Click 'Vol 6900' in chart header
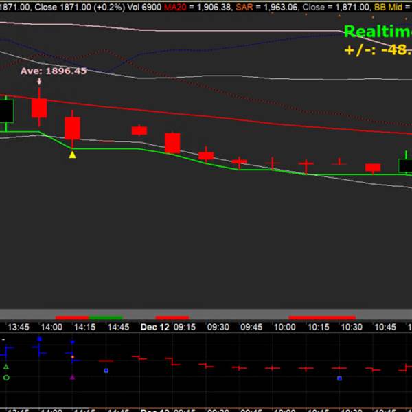Screen dimensions: 412x412 [144, 7]
